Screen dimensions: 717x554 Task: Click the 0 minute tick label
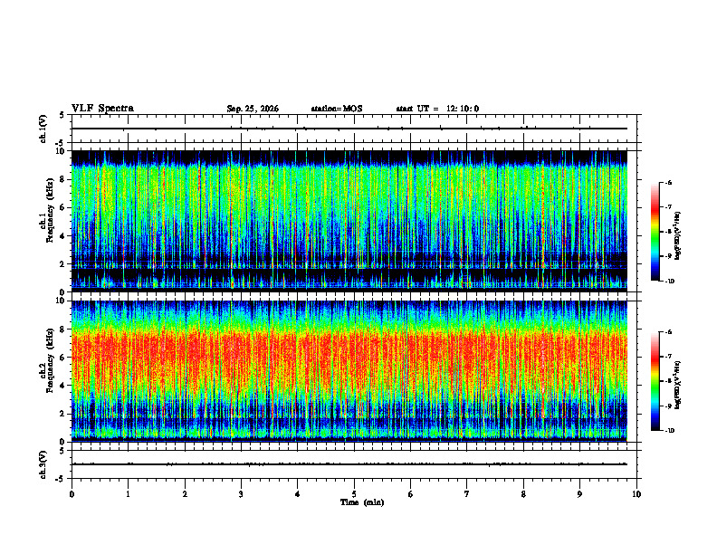(72, 494)
